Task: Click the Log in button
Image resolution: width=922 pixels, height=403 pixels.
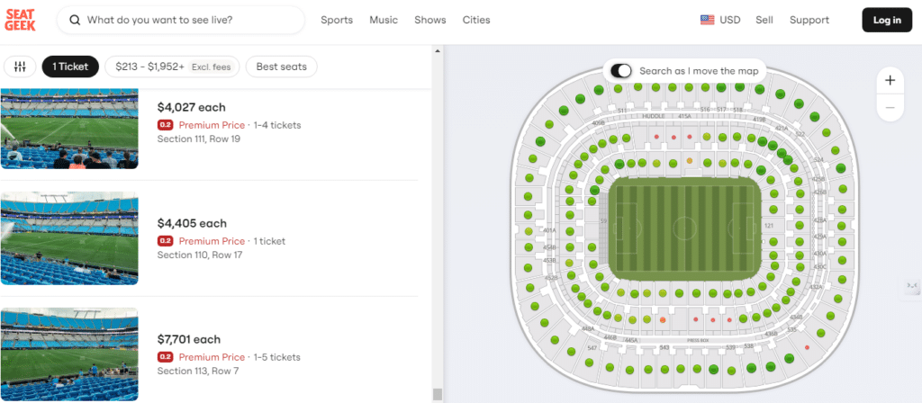Action: (887, 20)
